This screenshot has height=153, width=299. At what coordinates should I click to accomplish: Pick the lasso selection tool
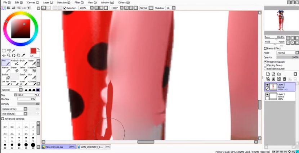coord(9,51)
